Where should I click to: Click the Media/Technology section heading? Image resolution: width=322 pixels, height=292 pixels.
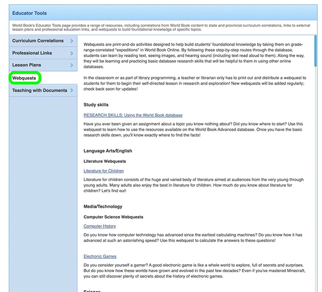click(x=103, y=206)
